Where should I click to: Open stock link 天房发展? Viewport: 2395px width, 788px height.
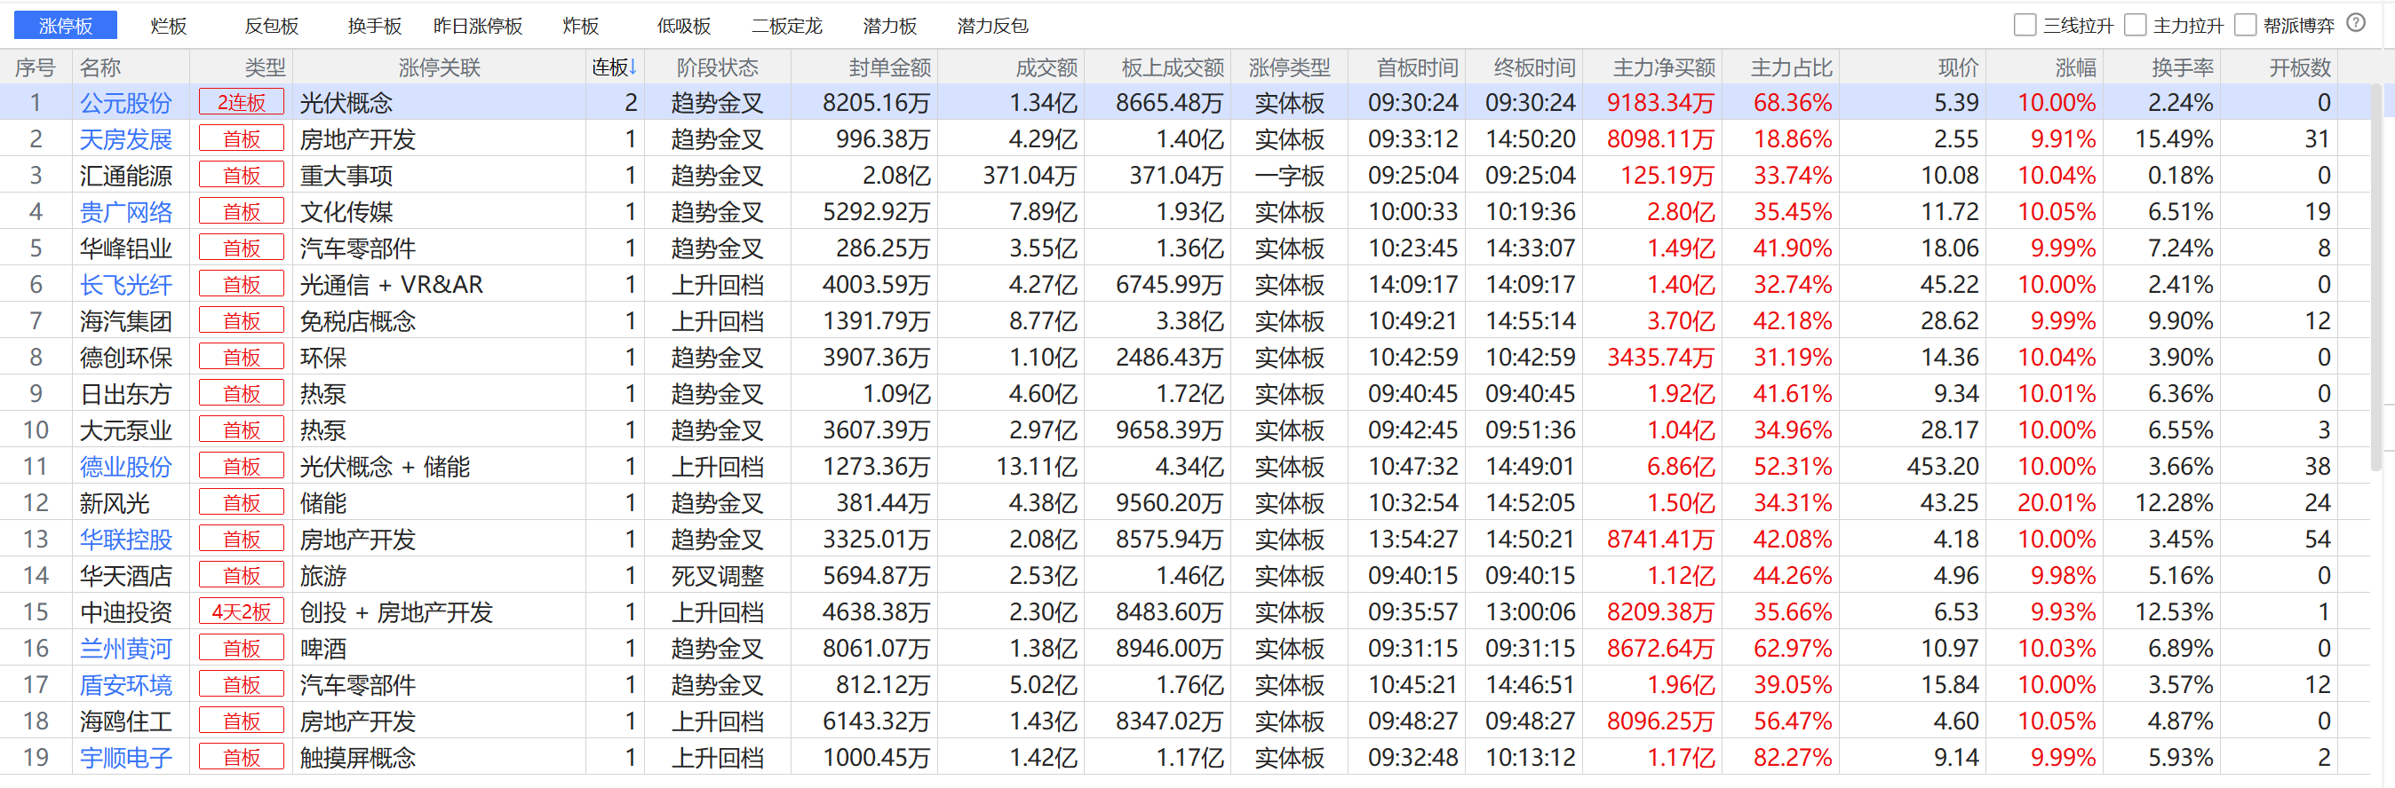click(x=125, y=138)
